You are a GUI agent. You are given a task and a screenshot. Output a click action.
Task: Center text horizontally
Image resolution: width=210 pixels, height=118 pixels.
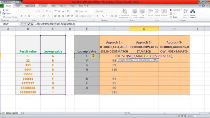pyautogui.click(x=59, y=16)
